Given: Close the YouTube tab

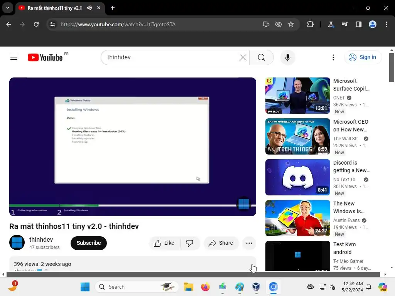Looking at the screenshot, I should [99, 8].
